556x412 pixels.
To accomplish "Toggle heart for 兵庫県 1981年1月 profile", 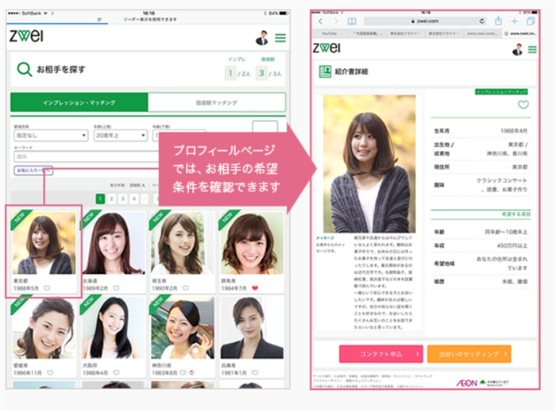I will (255, 372).
